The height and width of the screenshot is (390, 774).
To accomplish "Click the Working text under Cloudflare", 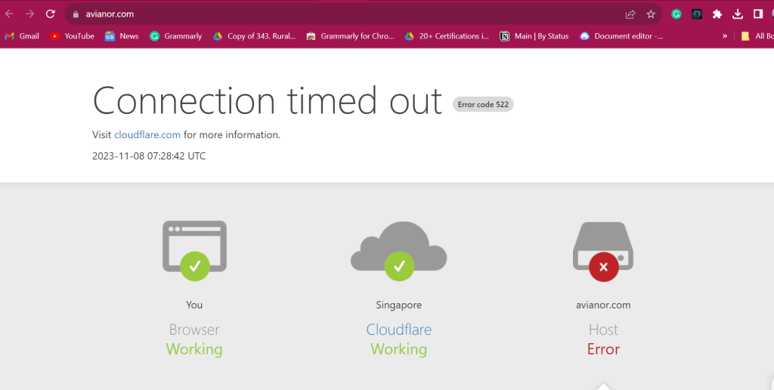I will [x=399, y=349].
